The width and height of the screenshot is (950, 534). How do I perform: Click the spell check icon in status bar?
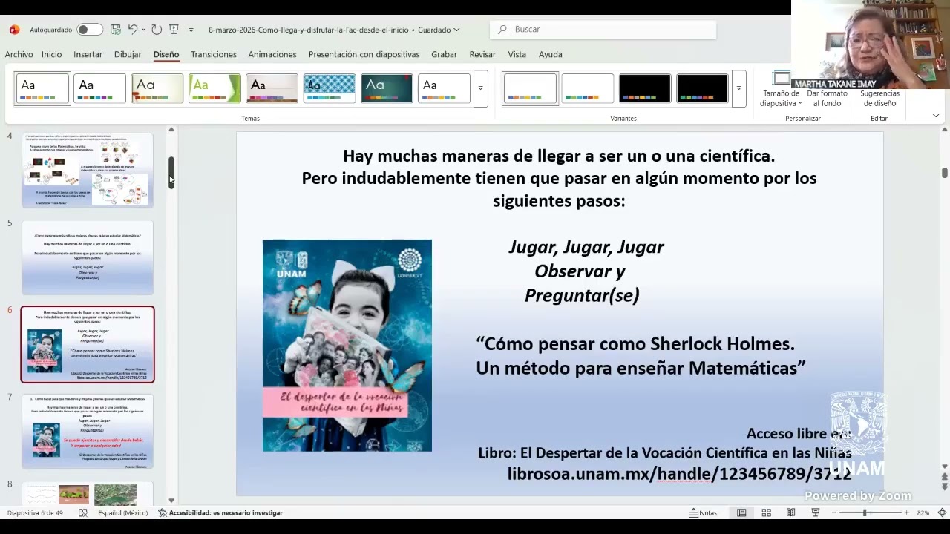[x=83, y=512]
